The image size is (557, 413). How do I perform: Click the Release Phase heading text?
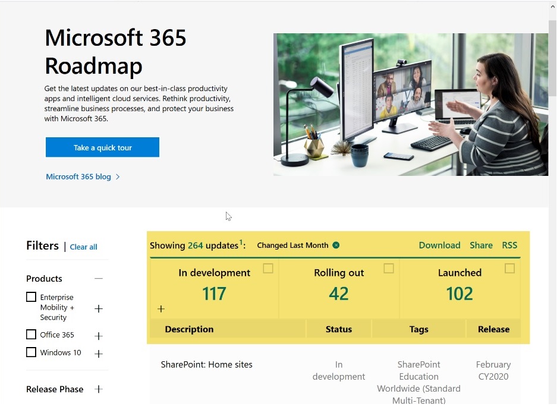[x=55, y=389]
